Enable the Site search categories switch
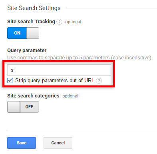Viewport: 157px width, 154px height. point(23,107)
